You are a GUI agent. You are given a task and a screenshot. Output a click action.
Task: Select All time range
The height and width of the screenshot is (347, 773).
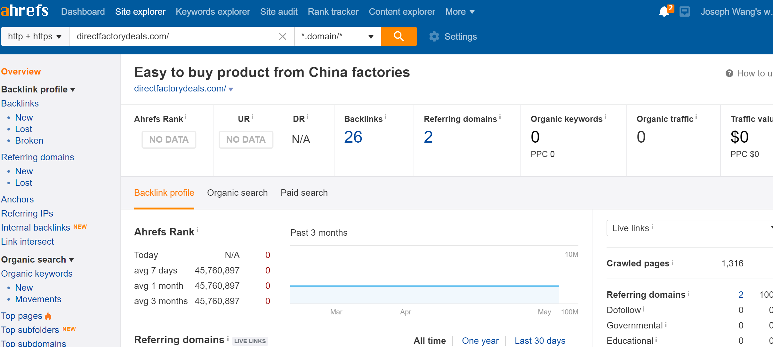(430, 341)
